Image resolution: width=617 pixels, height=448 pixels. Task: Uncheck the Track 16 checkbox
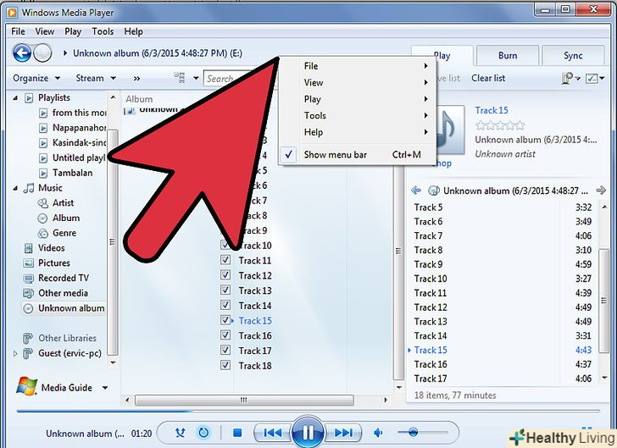click(225, 335)
